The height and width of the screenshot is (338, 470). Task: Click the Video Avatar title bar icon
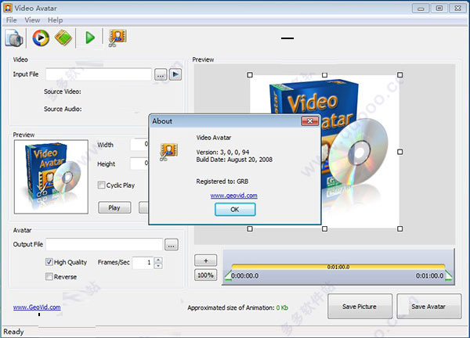[8, 8]
